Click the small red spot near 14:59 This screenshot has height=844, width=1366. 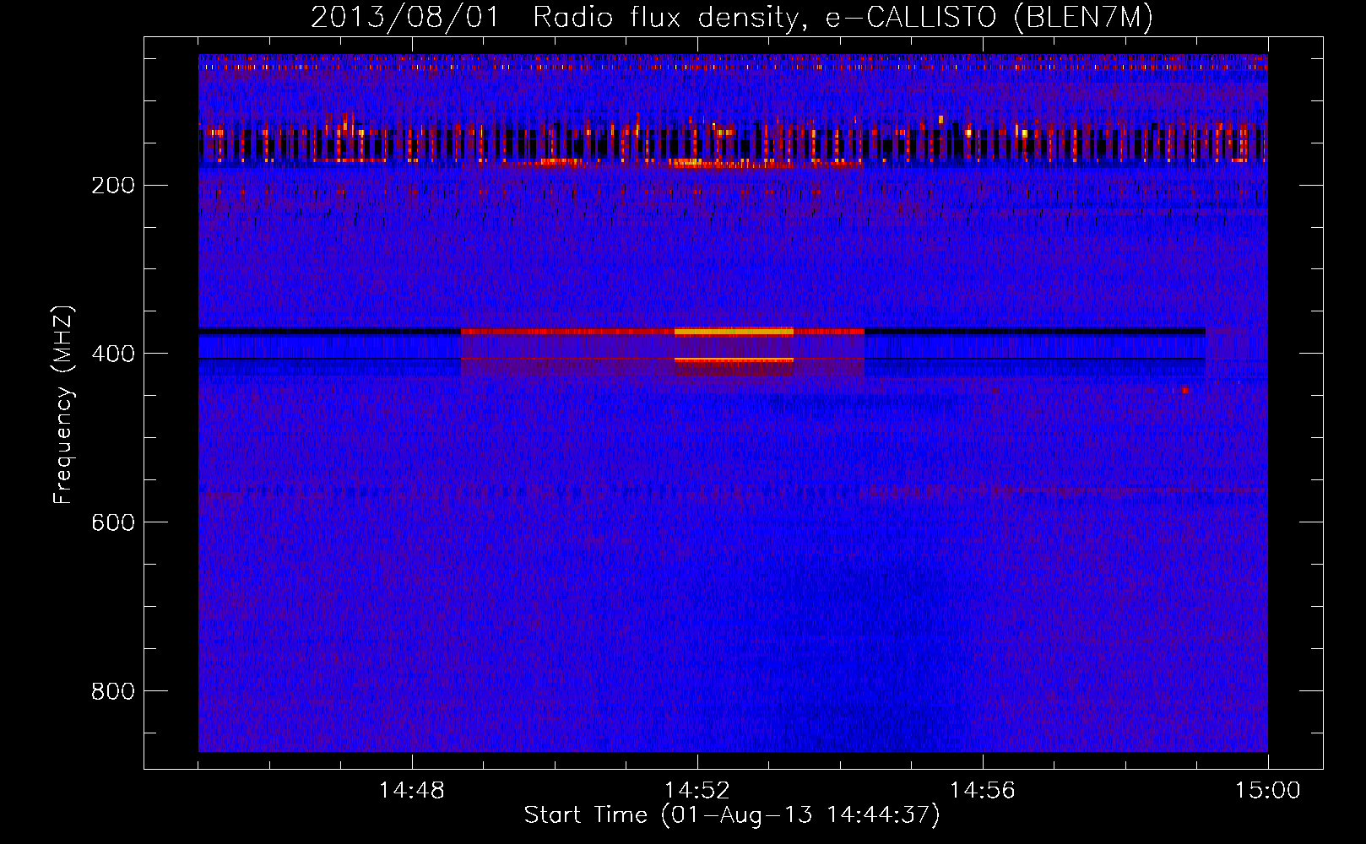tap(1185, 390)
